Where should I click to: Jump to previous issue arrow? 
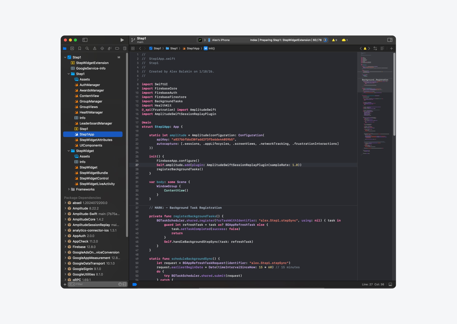(361, 48)
